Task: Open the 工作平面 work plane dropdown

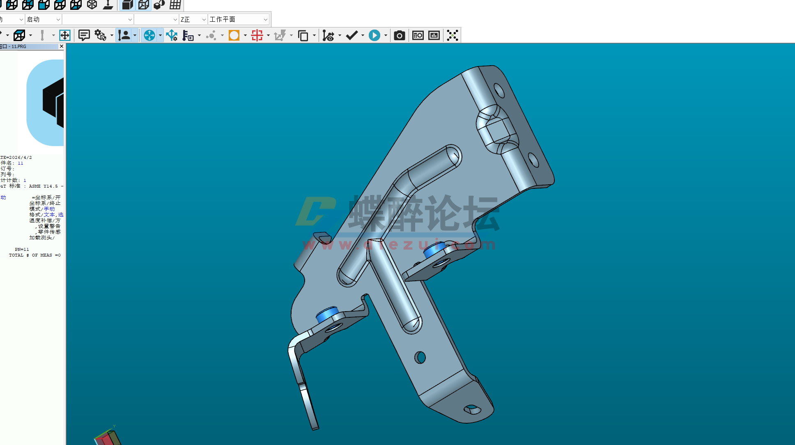Action: coord(265,19)
